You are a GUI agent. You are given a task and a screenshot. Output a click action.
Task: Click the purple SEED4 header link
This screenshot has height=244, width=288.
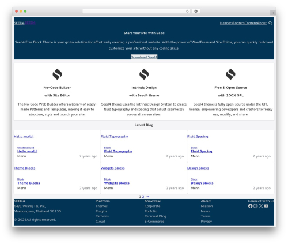click(30, 23)
